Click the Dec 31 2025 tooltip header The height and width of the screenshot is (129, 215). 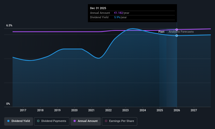(98, 8)
